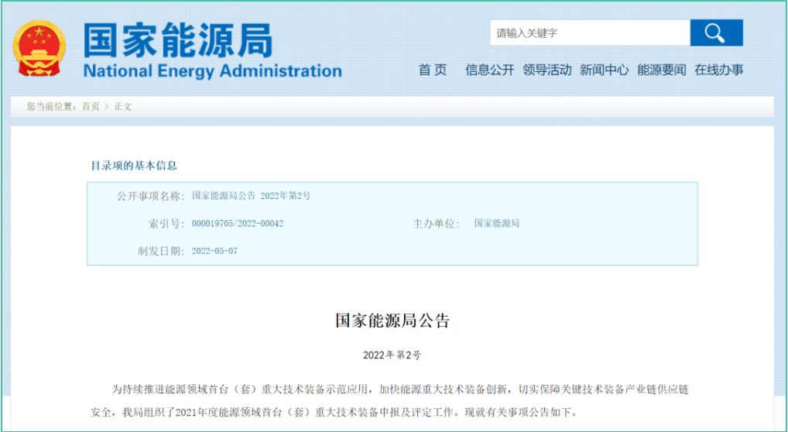This screenshot has height=432, width=788.
Task: Go to the 信息公开 section
Action: [489, 70]
